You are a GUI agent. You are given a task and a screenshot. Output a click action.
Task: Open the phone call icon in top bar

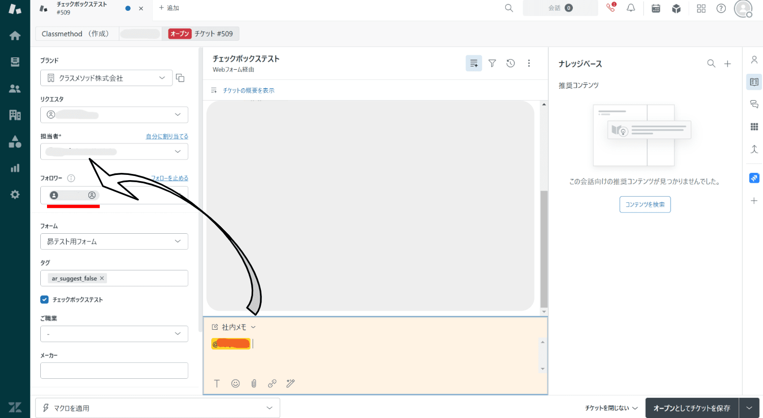point(611,8)
